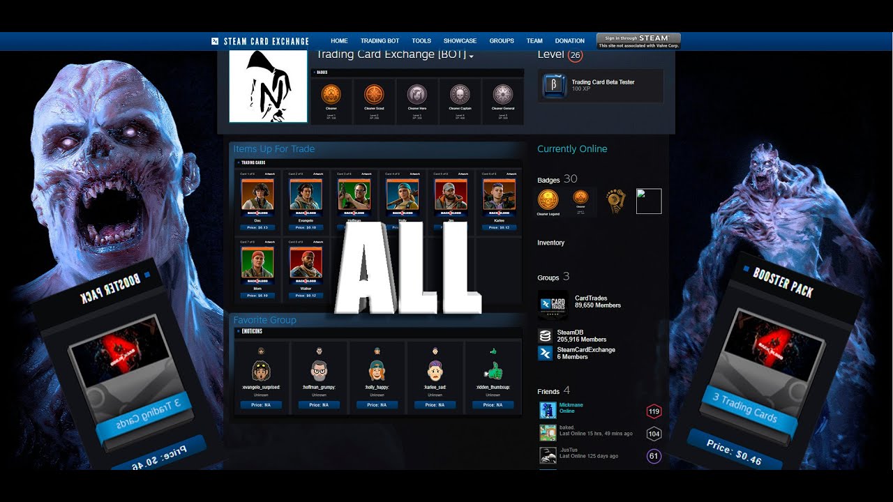Click the ridden_thumbsup emoticon
The height and width of the screenshot is (502, 893).
pyautogui.click(x=493, y=370)
